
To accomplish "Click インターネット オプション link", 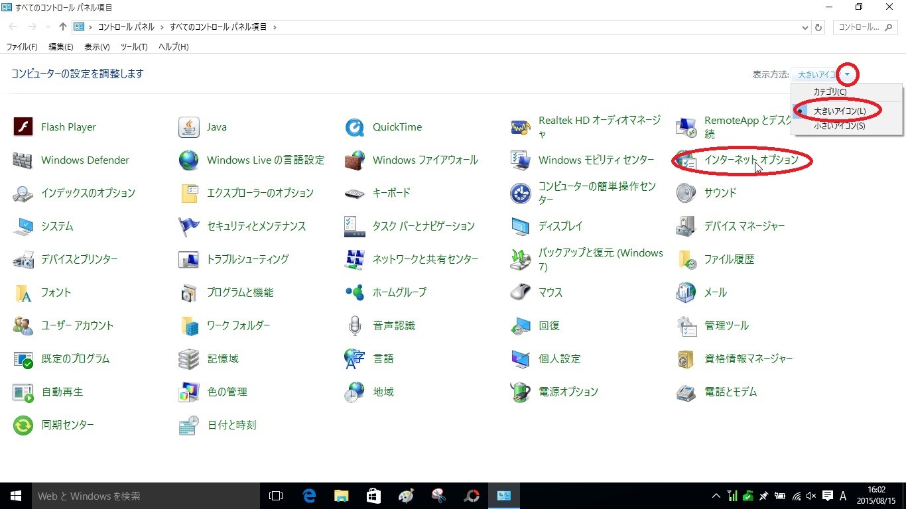I will click(x=751, y=160).
